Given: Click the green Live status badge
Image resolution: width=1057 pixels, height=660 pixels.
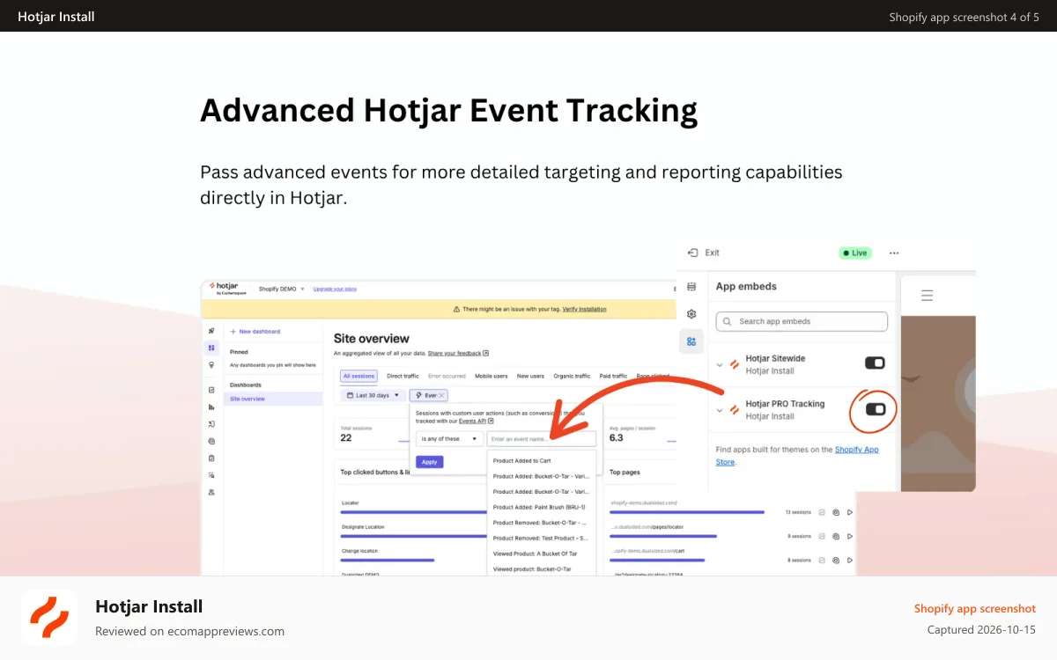Looking at the screenshot, I should tap(854, 253).
